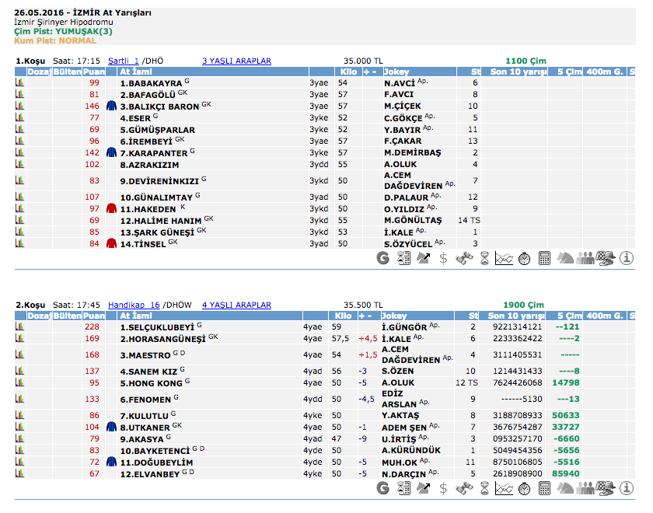Viewport: 653px width, 513px height.
Task: Click the info icon below race 1
Action: [x=627, y=258]
